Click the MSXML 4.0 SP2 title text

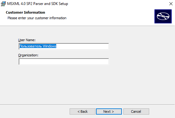pos(38,4)
